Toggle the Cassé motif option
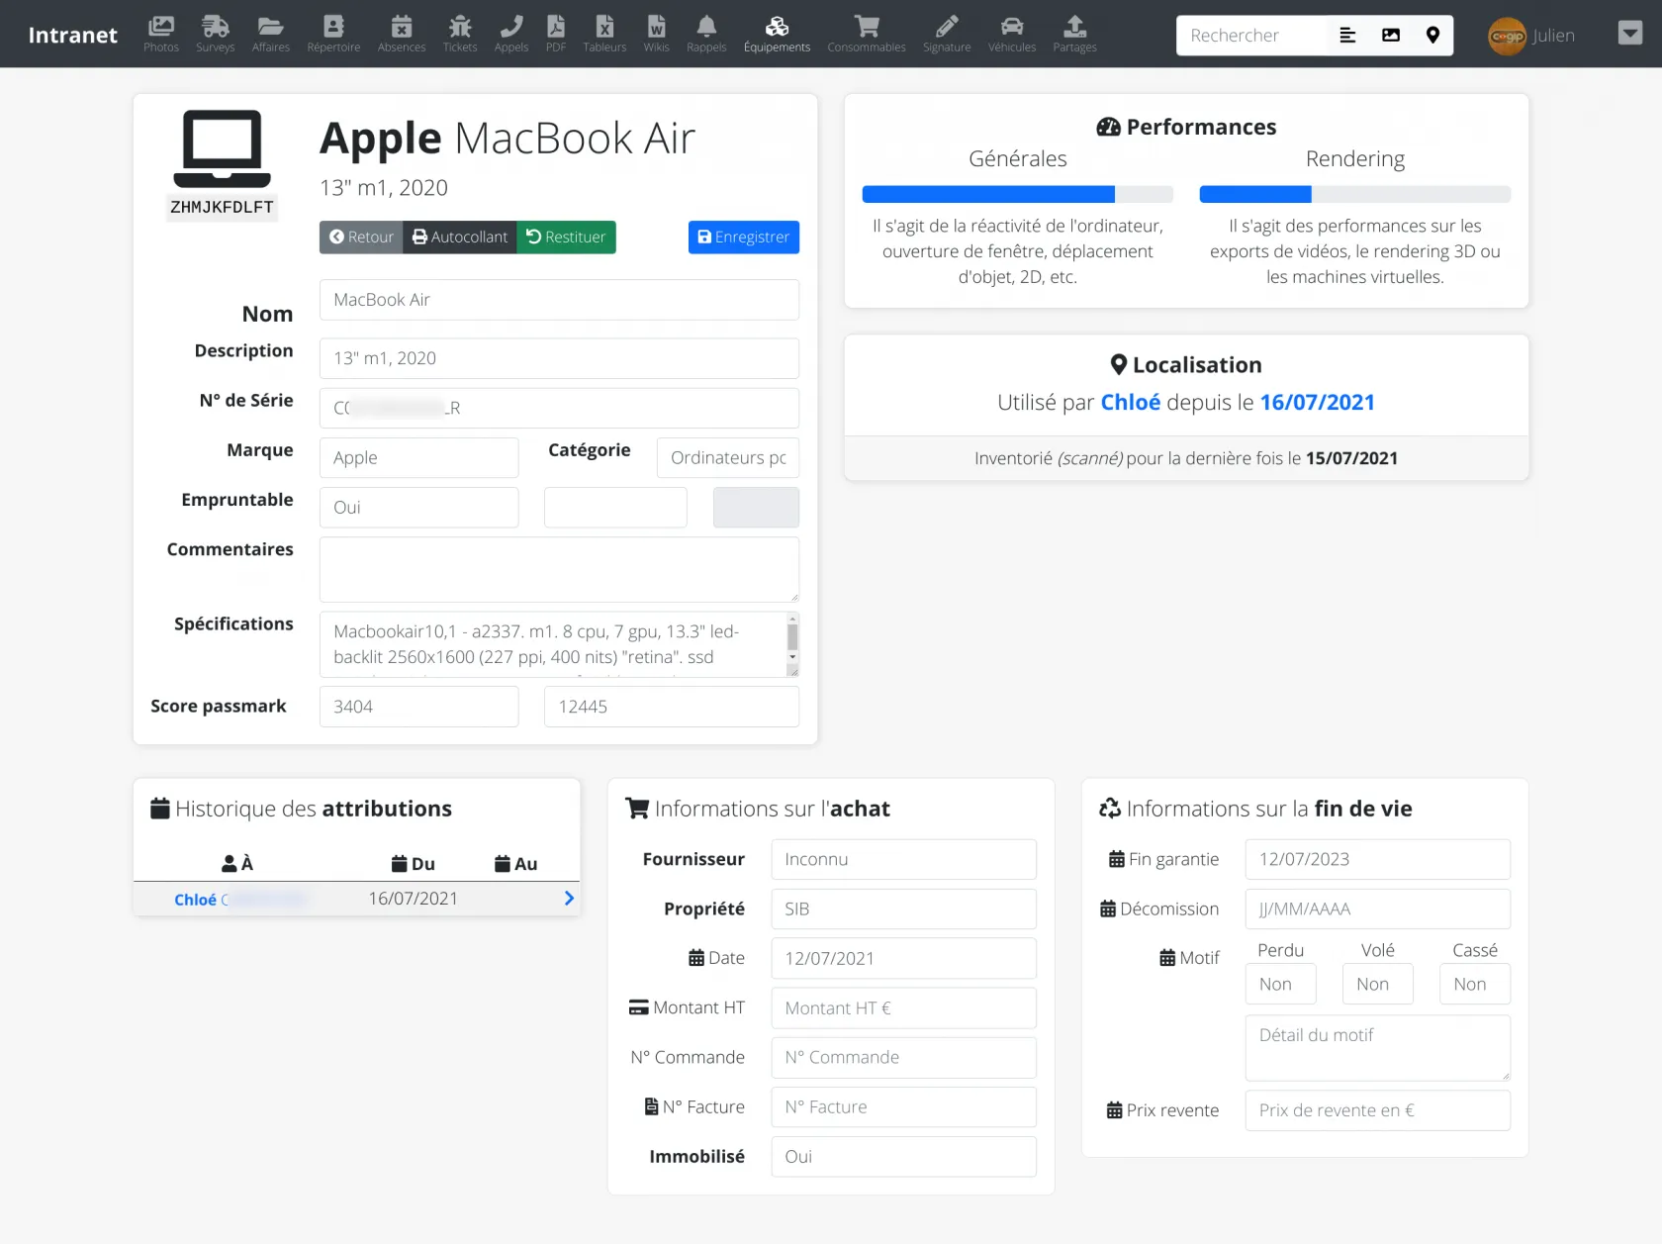The width and height of the screenshot is (1662, 1244). 1474,984
